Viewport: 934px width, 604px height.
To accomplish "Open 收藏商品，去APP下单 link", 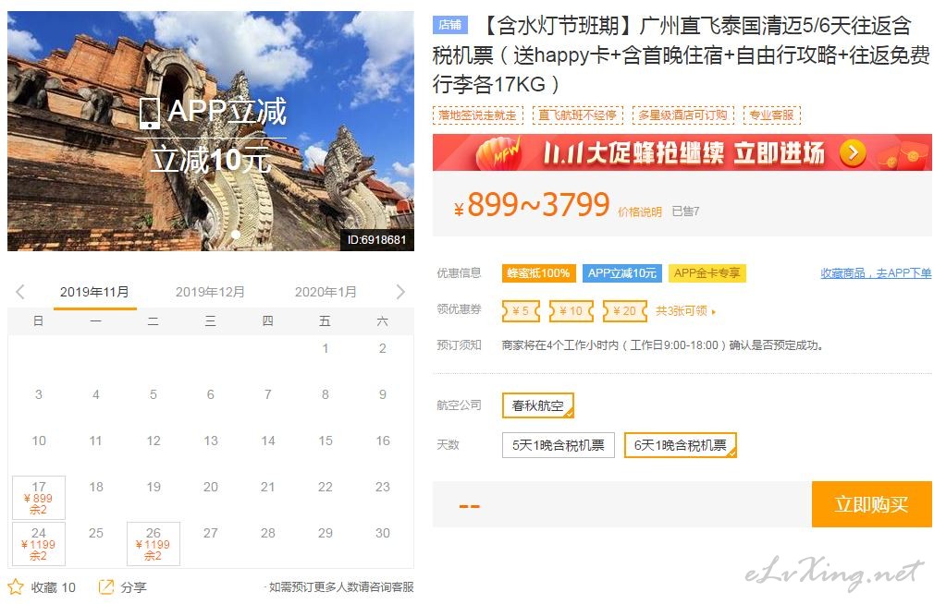I will pos(876,273).
